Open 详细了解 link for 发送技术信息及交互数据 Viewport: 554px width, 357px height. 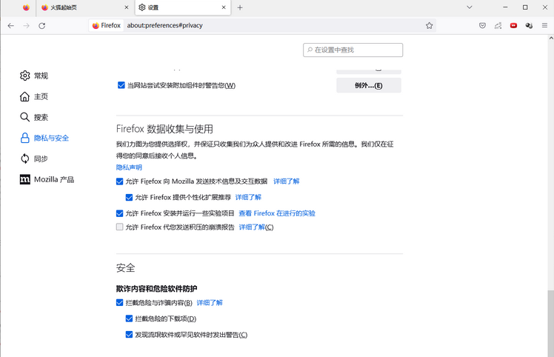pos(286,181)
